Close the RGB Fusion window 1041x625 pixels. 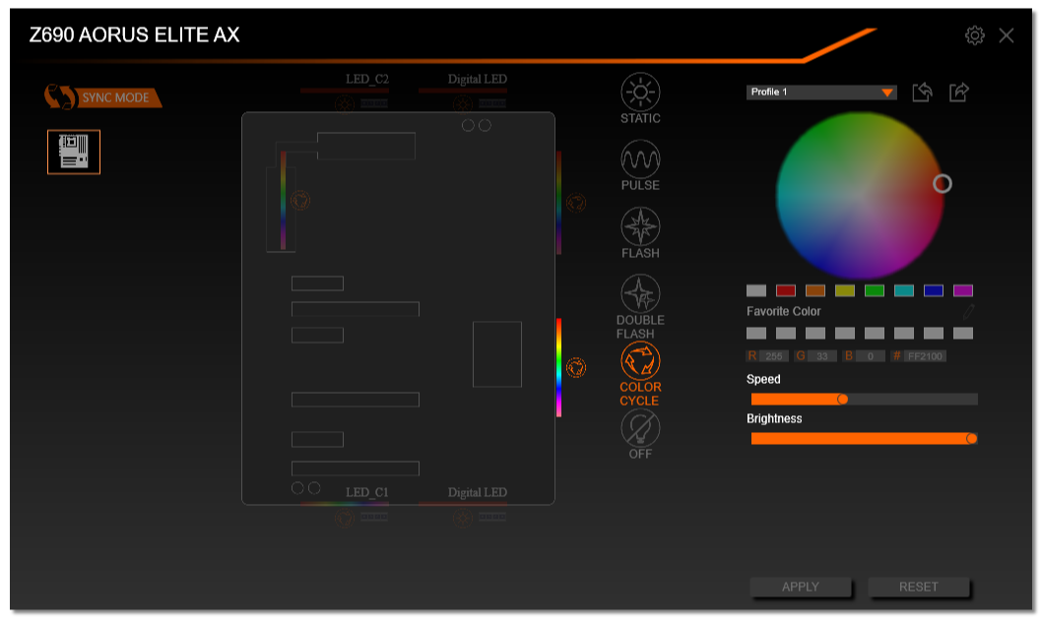pyautogui.click(x=1007, y=35)
